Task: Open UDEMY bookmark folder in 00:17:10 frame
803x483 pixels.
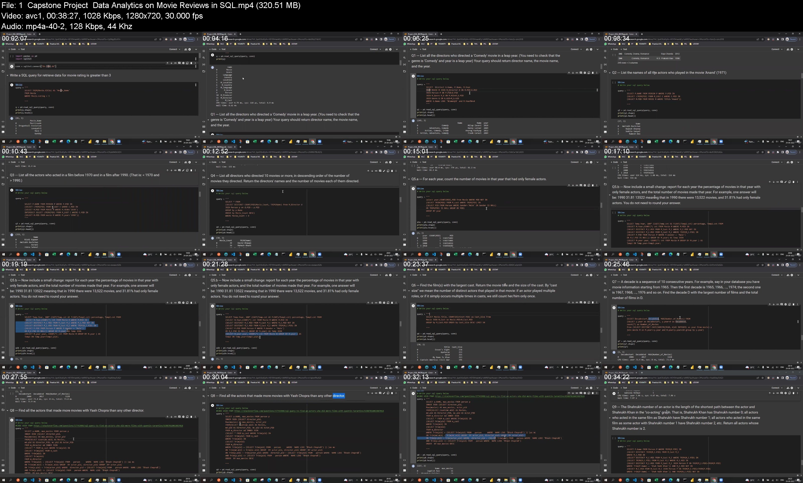Action: point(694,157)
